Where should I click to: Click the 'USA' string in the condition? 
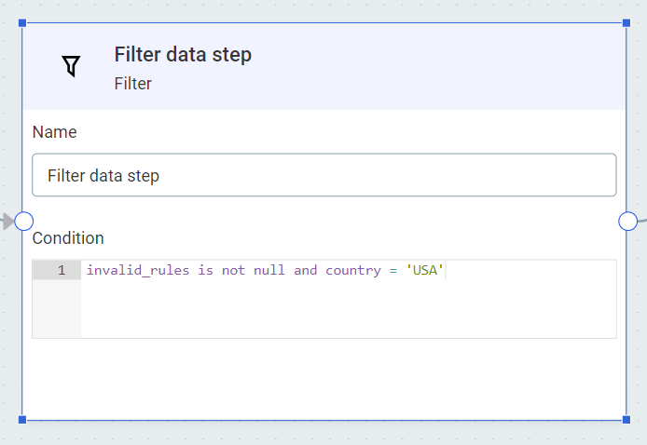click(x=426, y=270)
